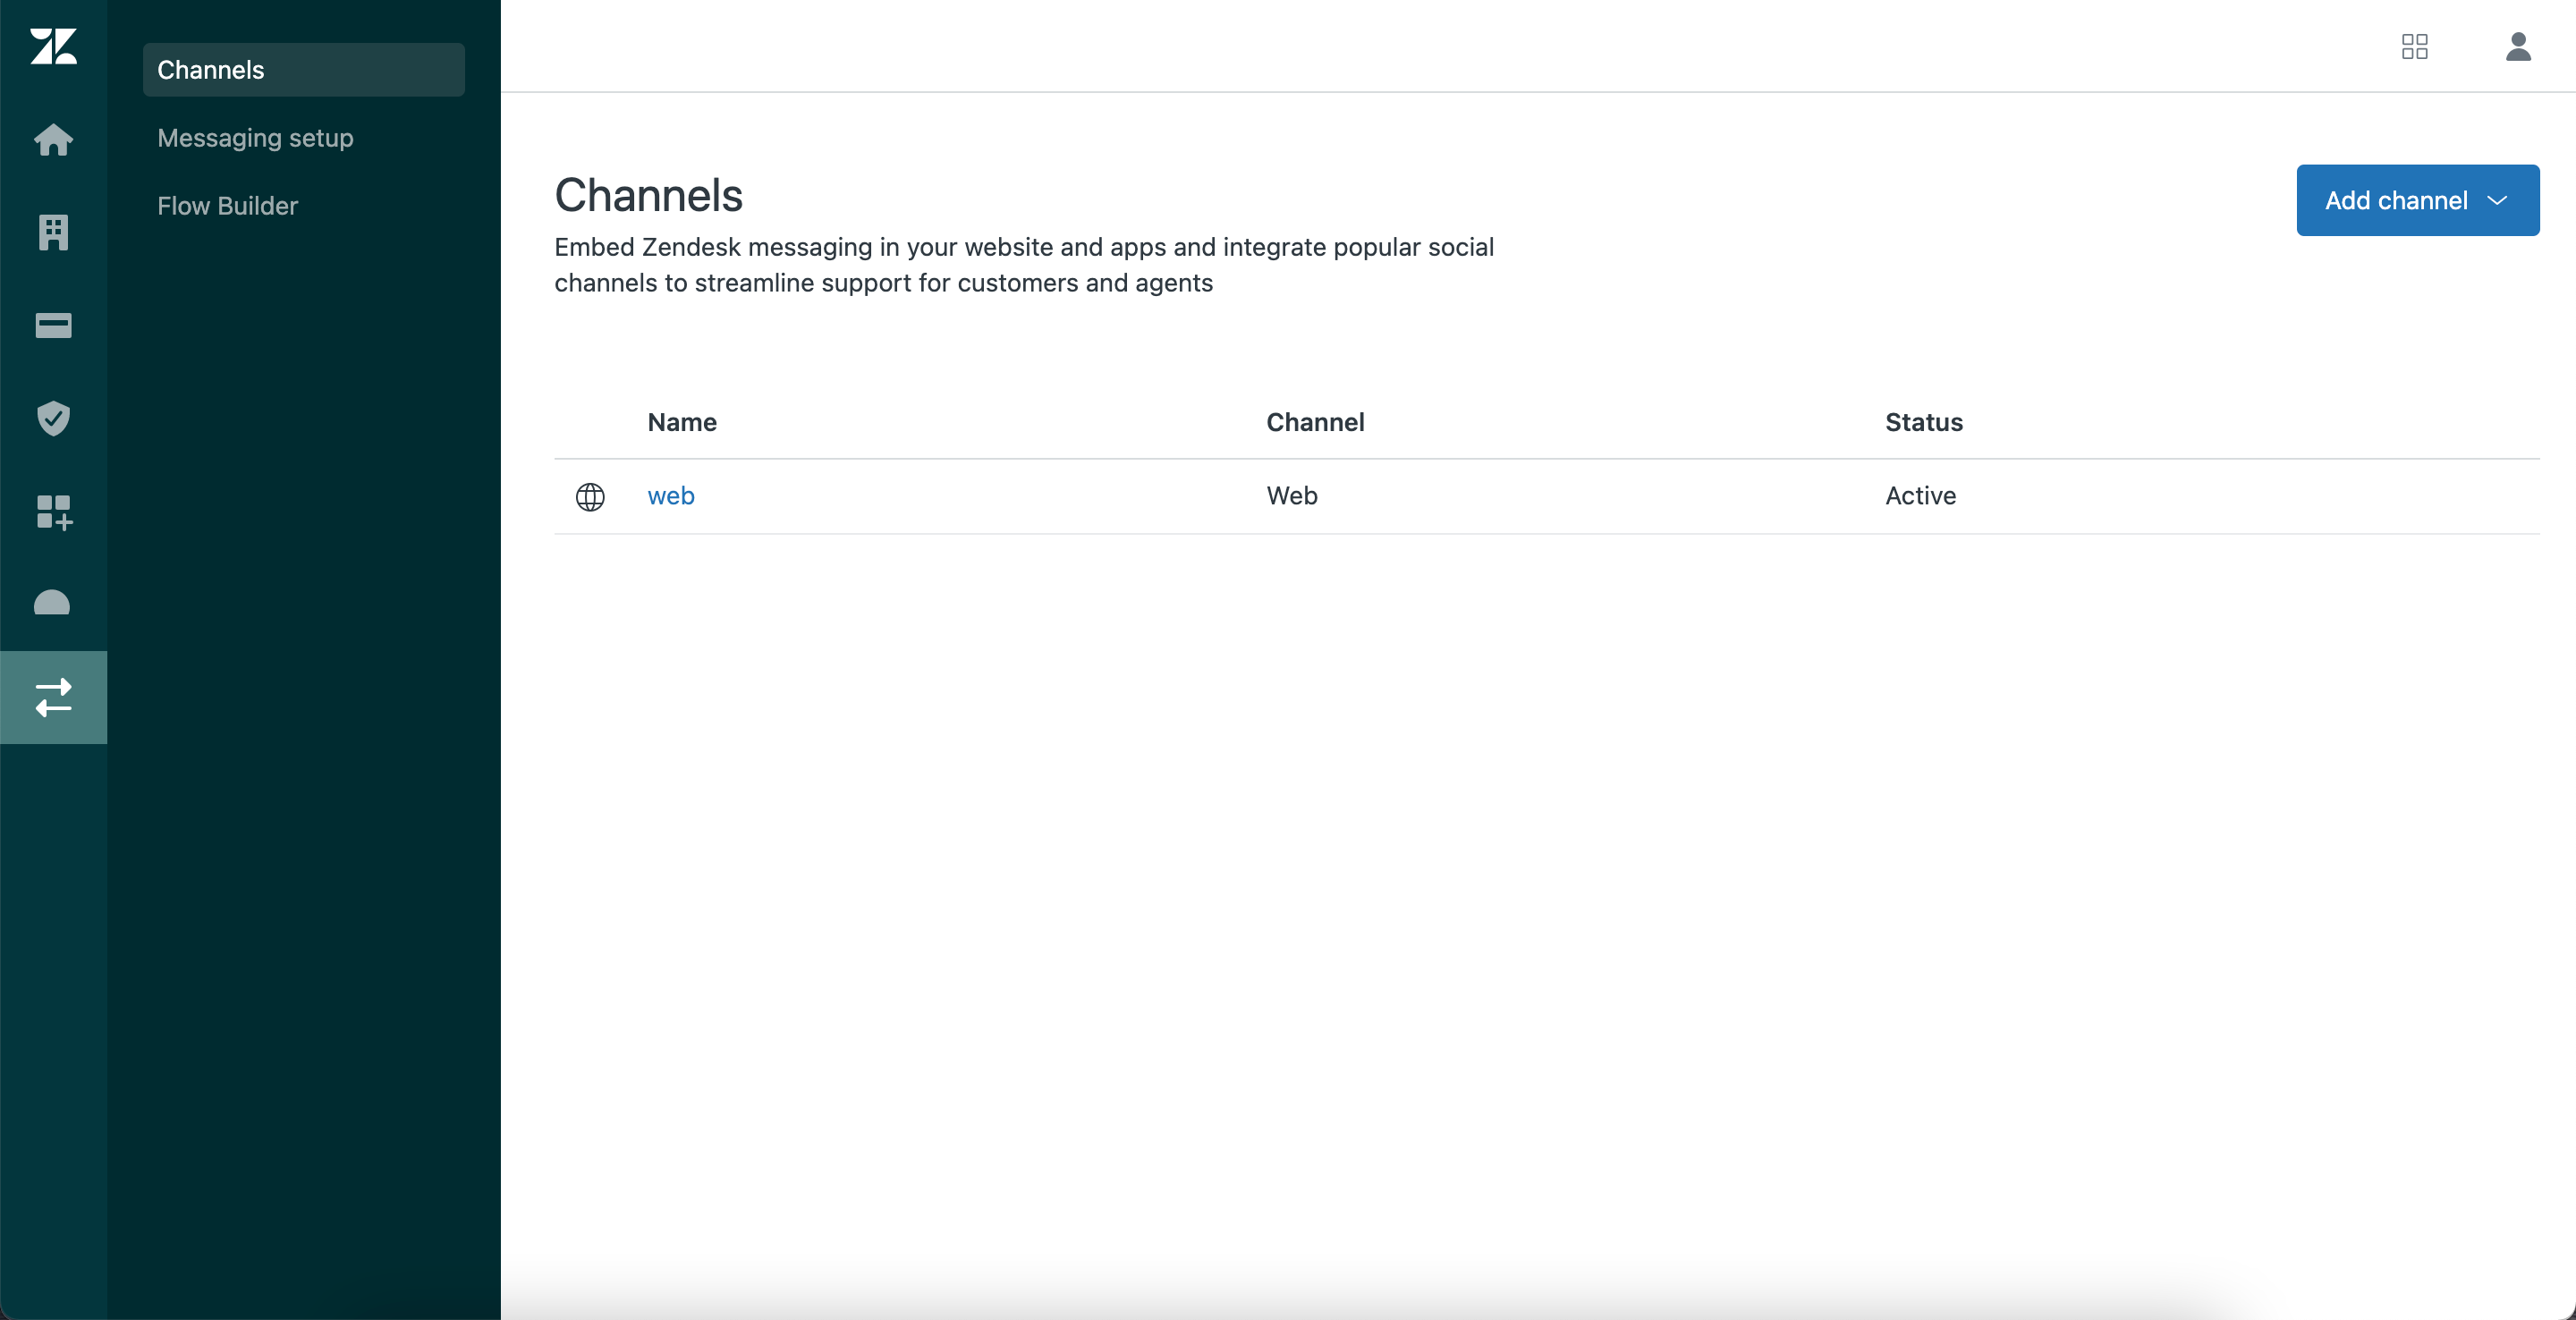
Task: Open the Account building icon
Action: (x=53, y=232)
